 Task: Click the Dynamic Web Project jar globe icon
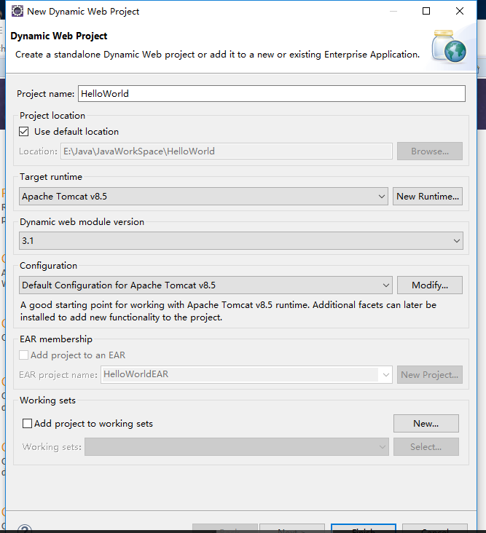(450, 47)
